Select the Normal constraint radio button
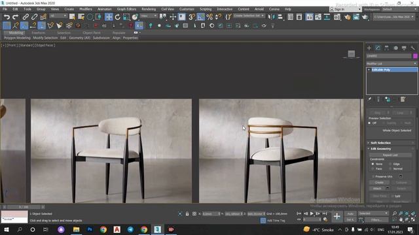 [390, 168]
